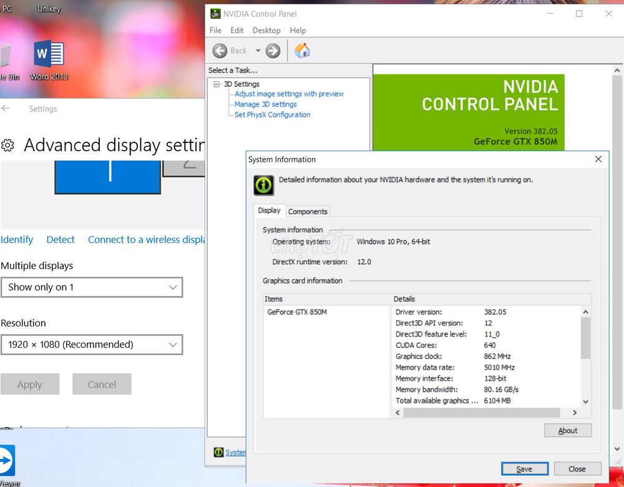Click the System Information icon at bottom-left of NVIDIA panel
The width and height of the screenshot is (624, 487).
218,452
